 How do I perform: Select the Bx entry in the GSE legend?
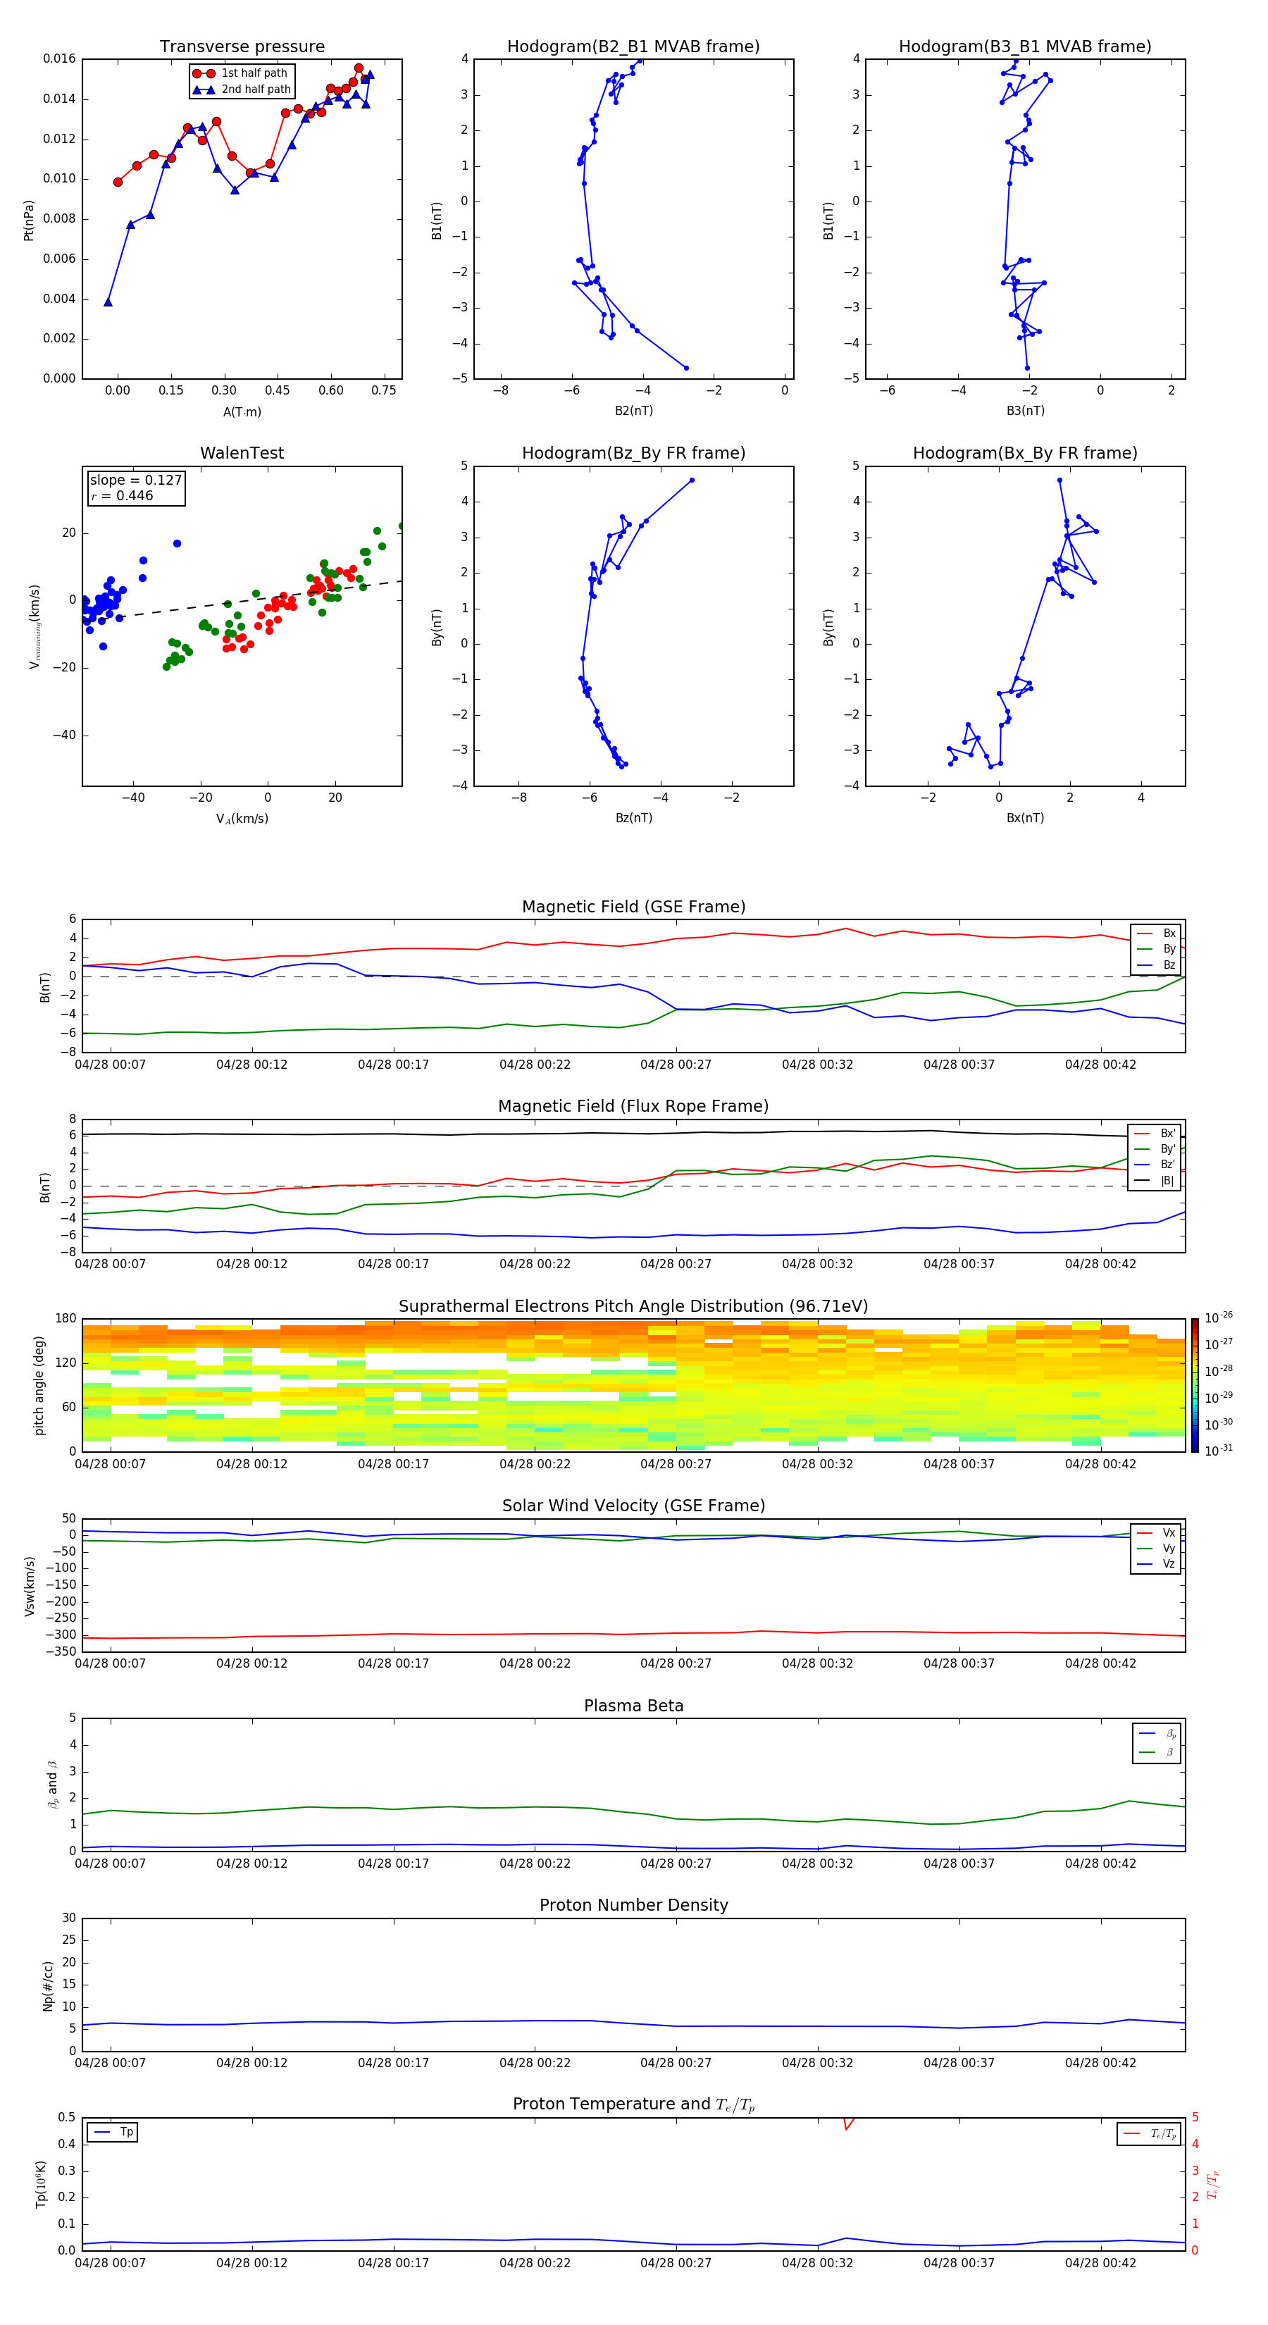(1156, 934)
